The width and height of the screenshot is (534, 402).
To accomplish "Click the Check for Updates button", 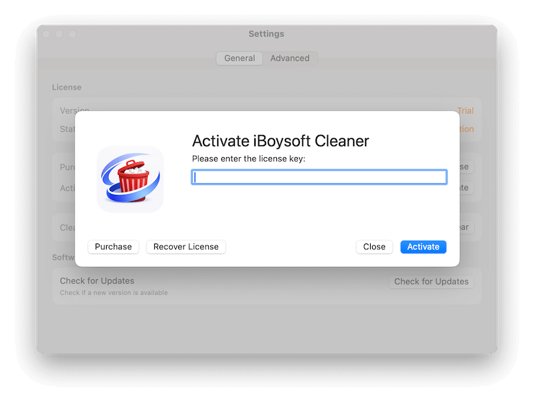I will 431,281.
